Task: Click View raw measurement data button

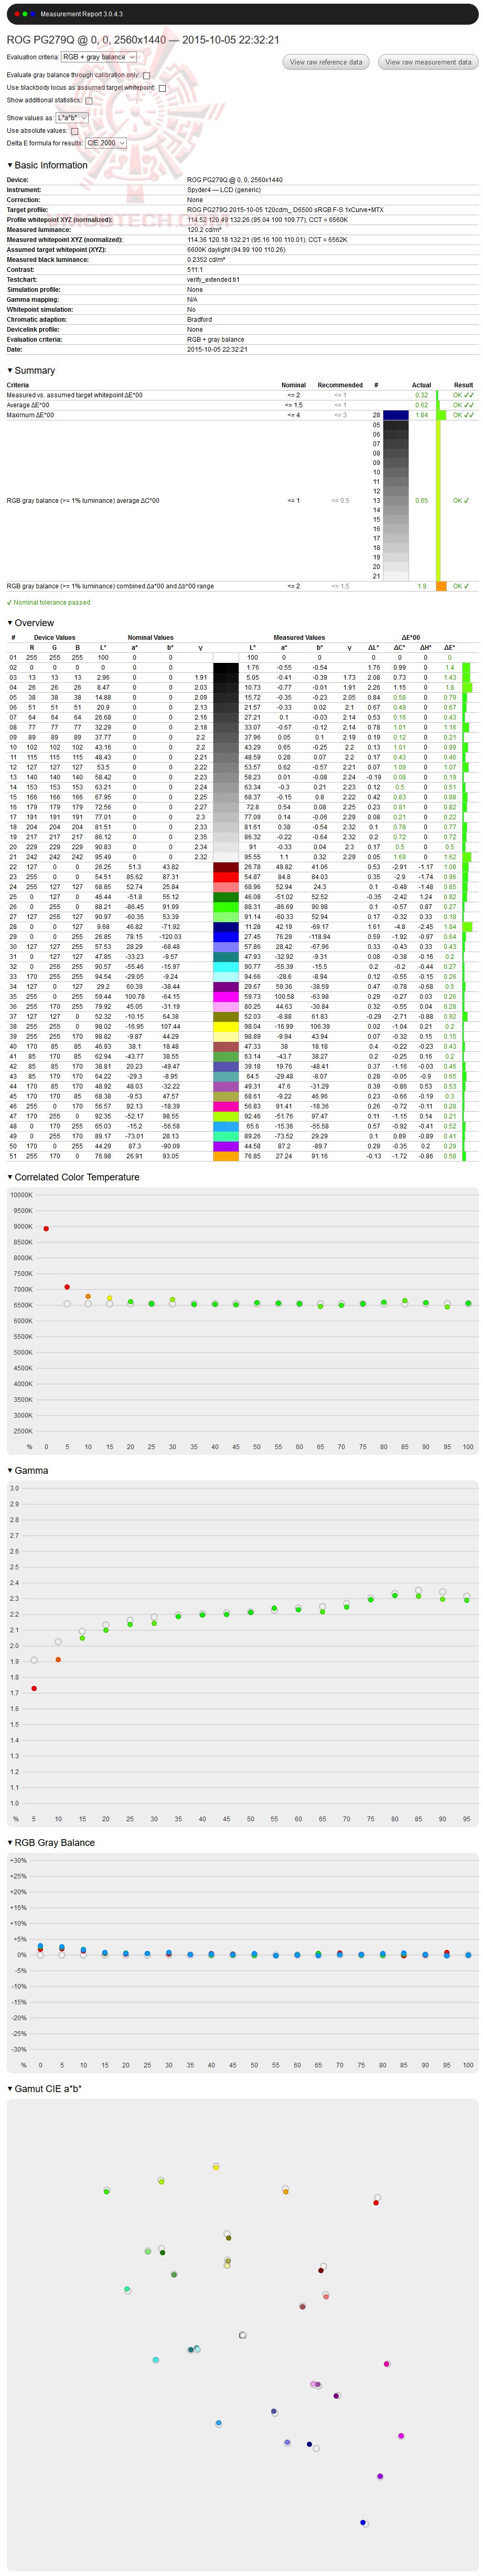Action: tap(428, 62)
